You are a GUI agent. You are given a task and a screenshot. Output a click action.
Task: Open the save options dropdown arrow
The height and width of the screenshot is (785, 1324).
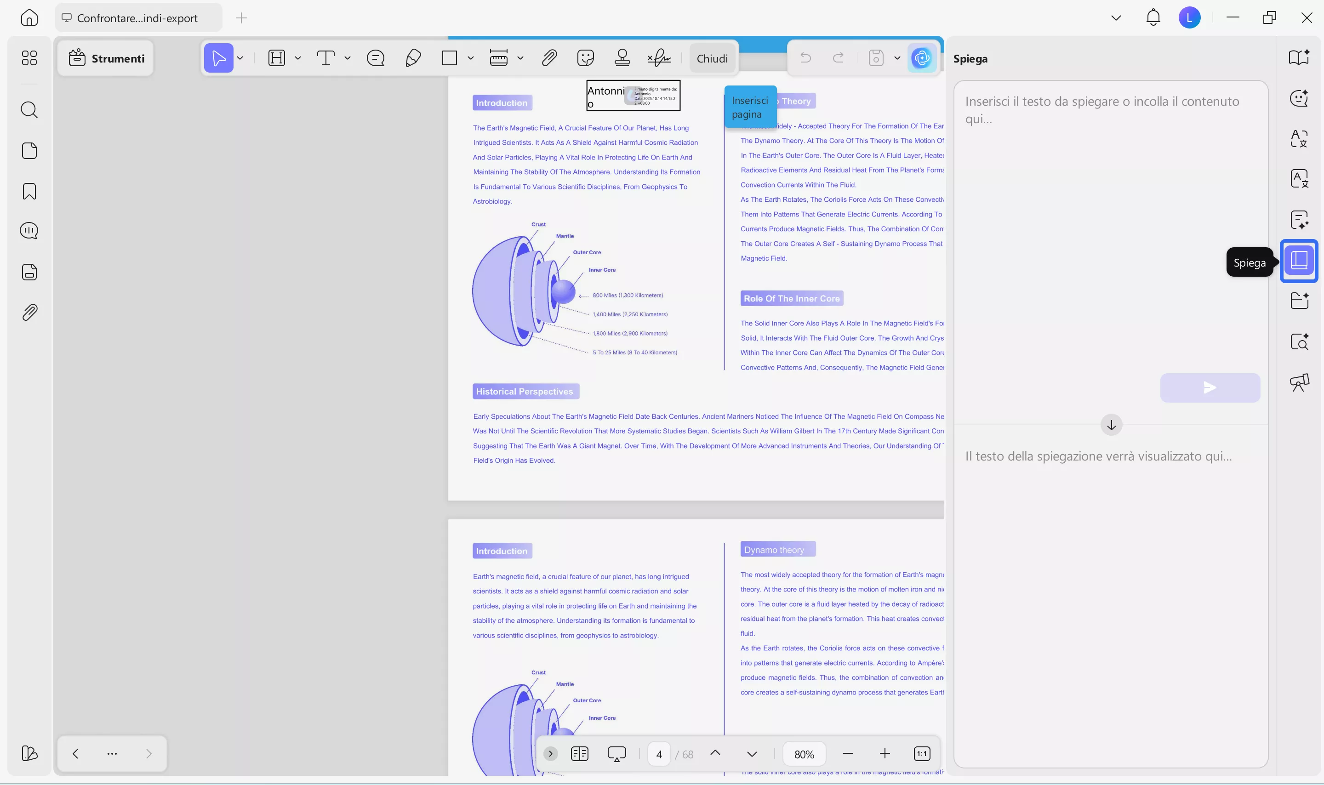click(897, 57)
